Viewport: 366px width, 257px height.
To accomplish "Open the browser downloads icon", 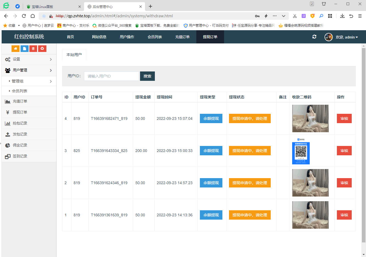I will click(342, 16).
